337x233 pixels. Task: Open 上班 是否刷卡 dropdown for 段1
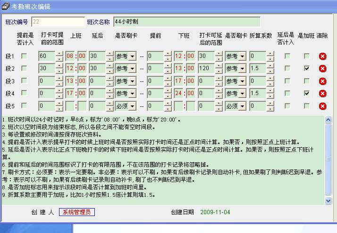point(132,56)
